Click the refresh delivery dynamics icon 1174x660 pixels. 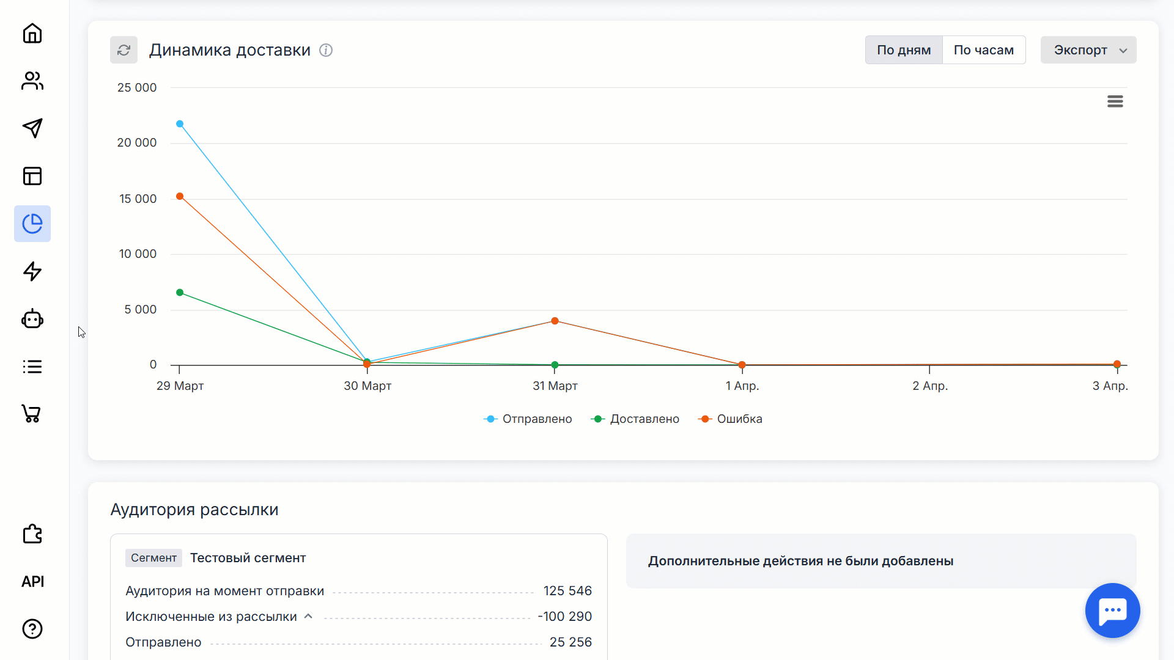pos(124,50)
